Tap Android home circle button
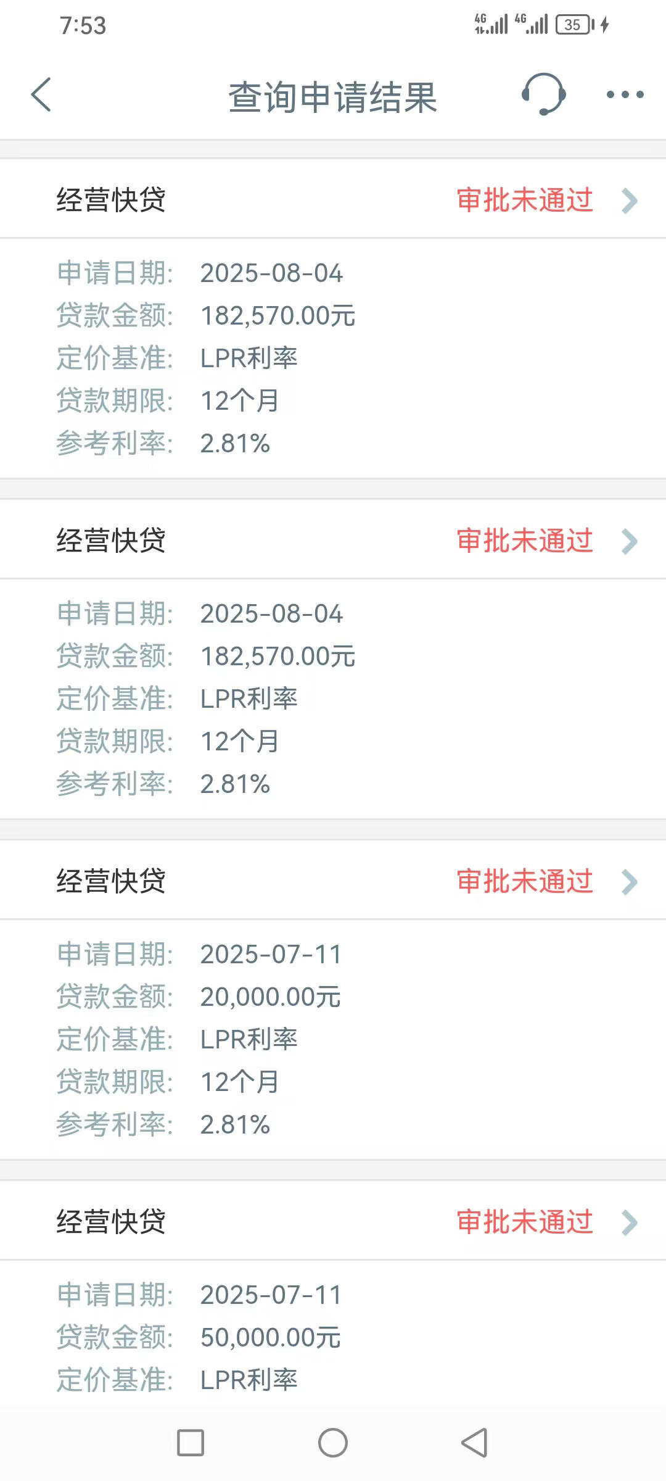 click(333, 1443)
